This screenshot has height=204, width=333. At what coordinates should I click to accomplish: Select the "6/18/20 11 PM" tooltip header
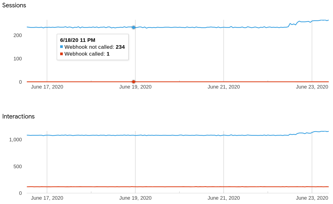point(78,40)
